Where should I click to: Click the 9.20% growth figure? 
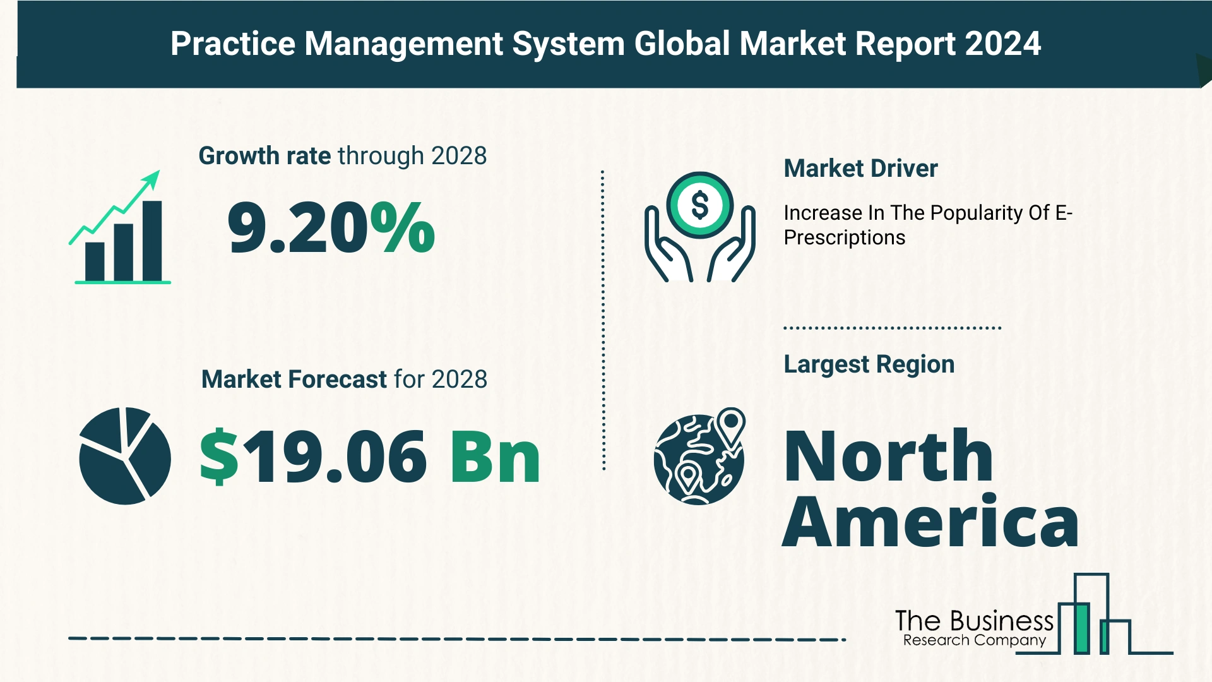pos(331,228)
